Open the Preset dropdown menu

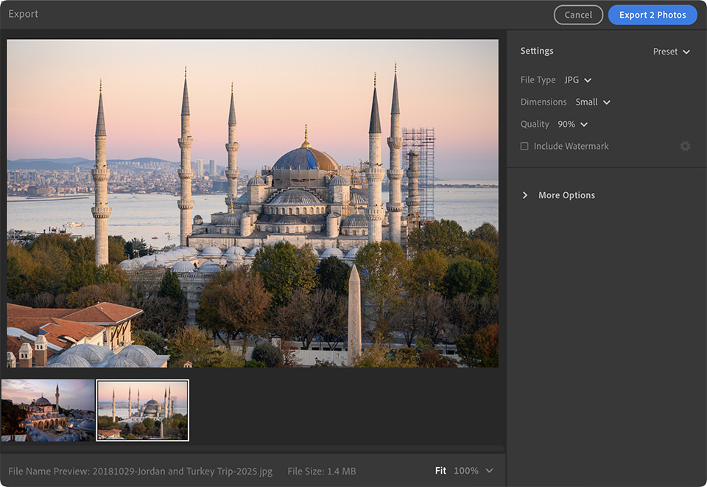pos(671,52)
